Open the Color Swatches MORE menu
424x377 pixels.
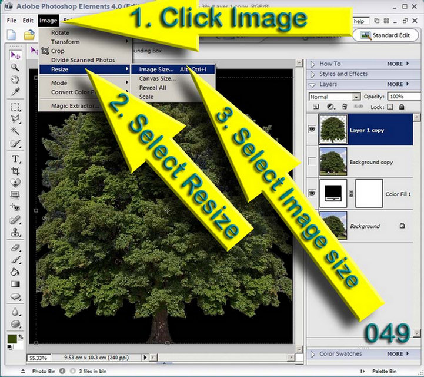[x=398, y=353]
